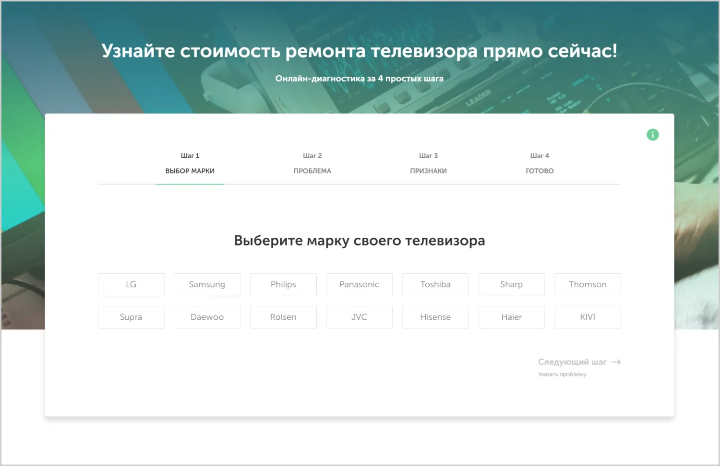
Task: Pick the Philips brand option
Action: (x=283, y=285)
